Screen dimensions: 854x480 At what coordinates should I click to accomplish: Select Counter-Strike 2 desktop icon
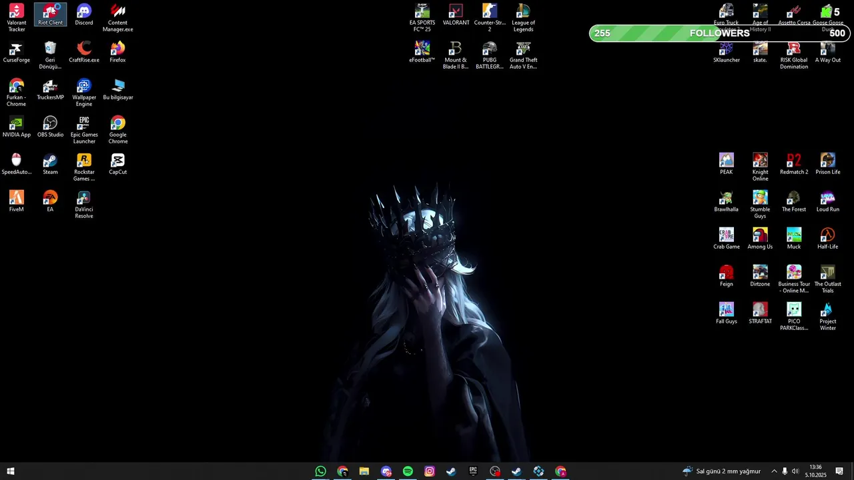tap(490, 18)
